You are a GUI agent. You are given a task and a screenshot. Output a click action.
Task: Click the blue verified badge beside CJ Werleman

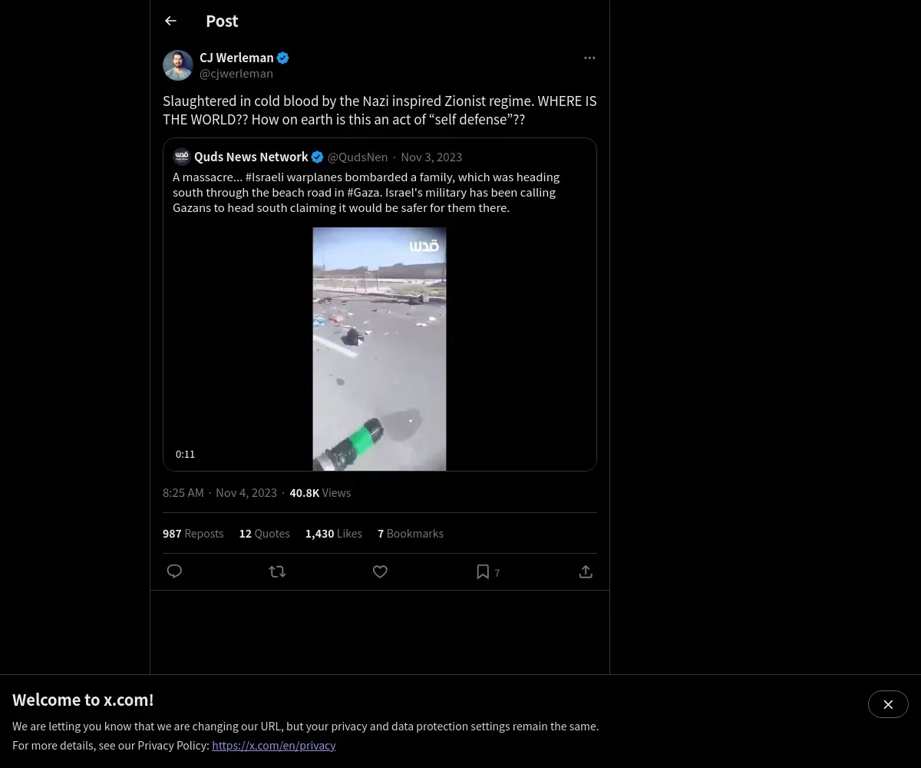tap(283, 58)
